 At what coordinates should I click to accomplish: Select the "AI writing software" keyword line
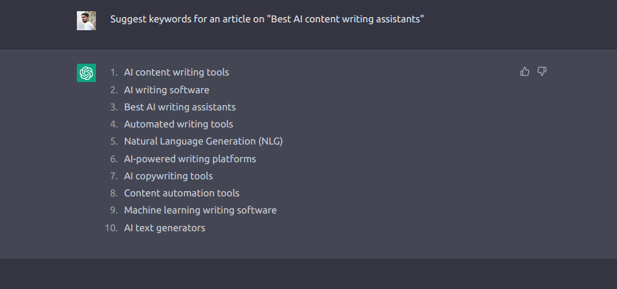click(166, 90)
